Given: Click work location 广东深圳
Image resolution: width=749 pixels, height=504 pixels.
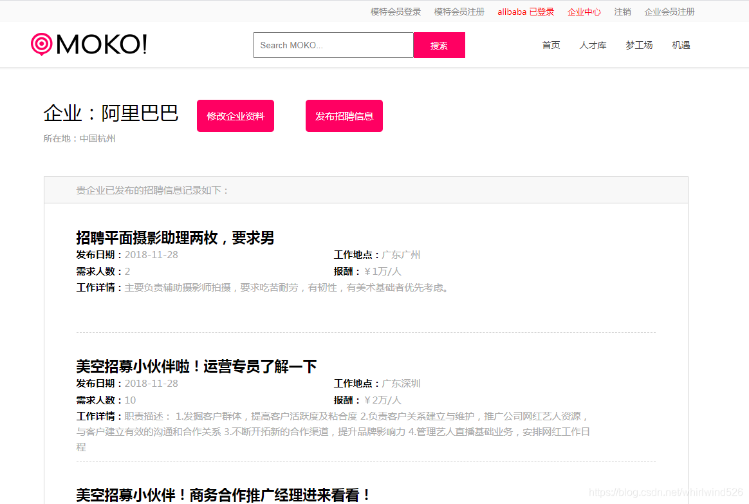Looking at the screenshot, I should pyautogui.click(x=402, y=383).
